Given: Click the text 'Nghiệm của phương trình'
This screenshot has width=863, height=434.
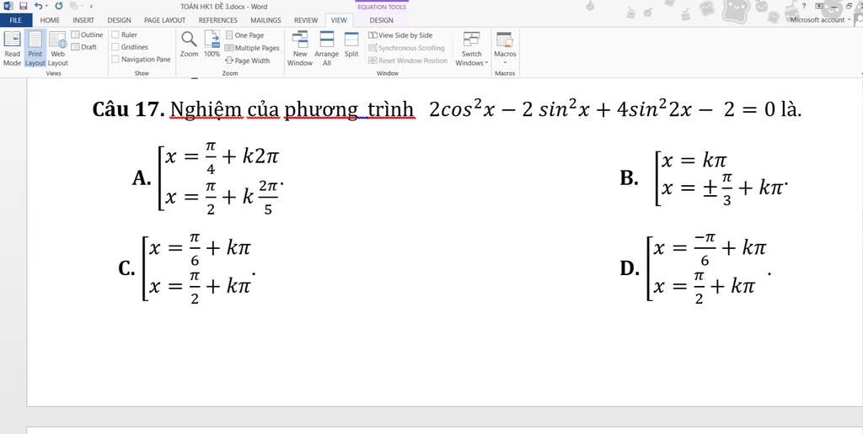Looking at the screenshot, I should [292, 110].
